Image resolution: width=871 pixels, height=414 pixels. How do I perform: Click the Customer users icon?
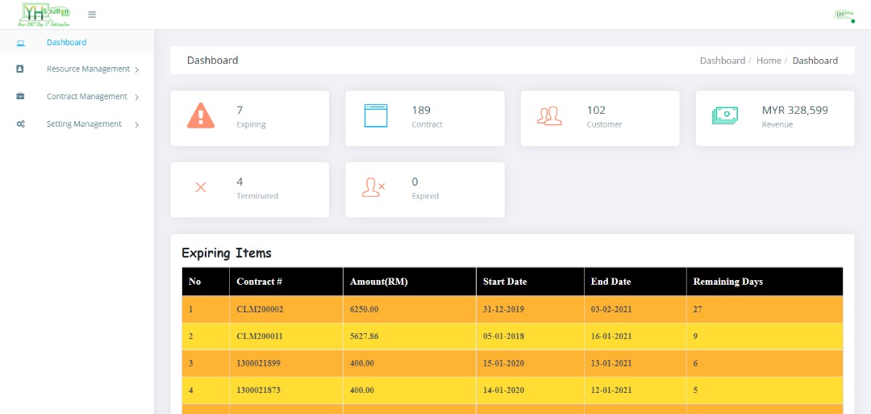click(x=549, y=116)
